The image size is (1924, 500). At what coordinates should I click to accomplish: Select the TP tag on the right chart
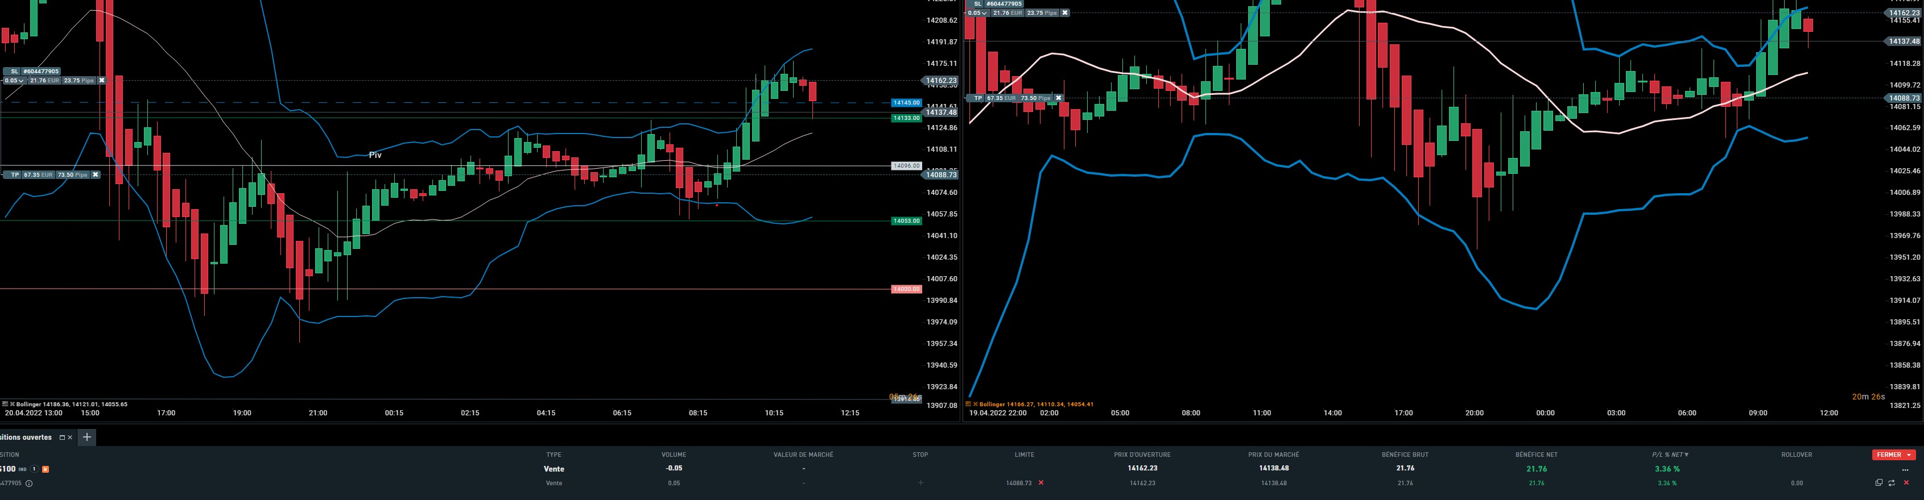click(x=977, y=98)
